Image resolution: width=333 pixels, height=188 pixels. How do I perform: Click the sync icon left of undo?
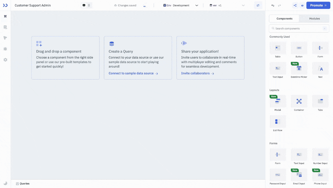(x=258, y=5)
